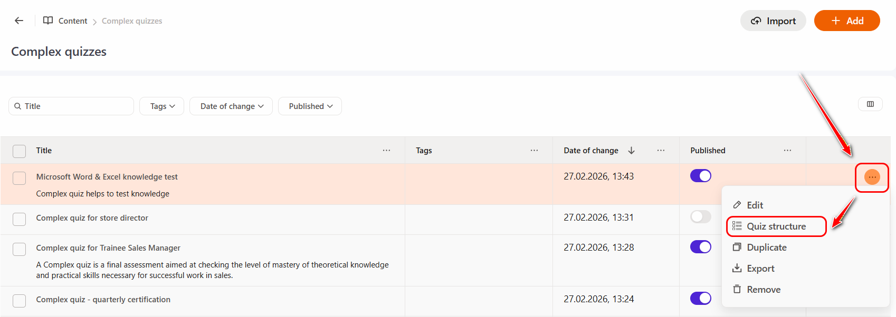Click the Import button

[773, 21]
